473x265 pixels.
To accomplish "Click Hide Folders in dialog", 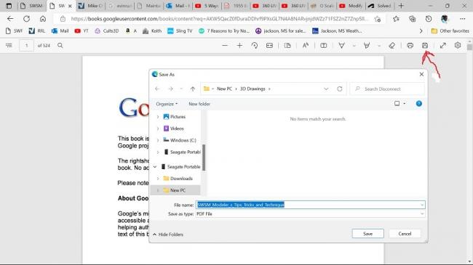I will click(x=168, y=235).
